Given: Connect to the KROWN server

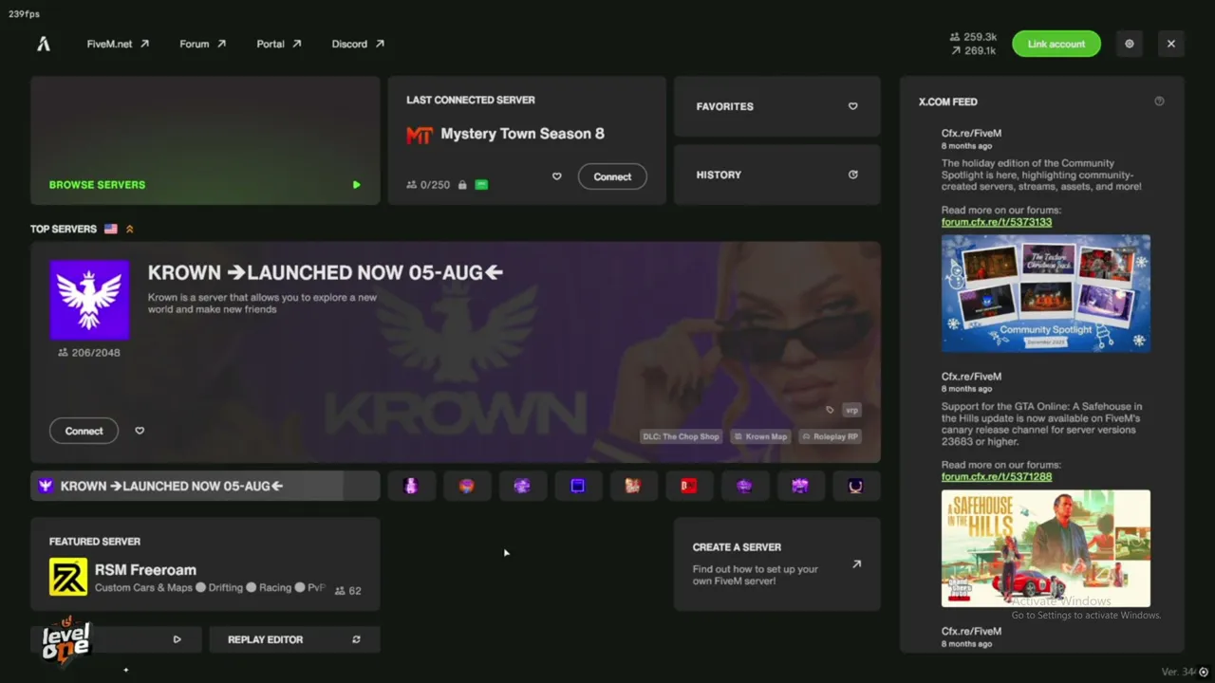Looking at the screenshot, I should (84, 431).
